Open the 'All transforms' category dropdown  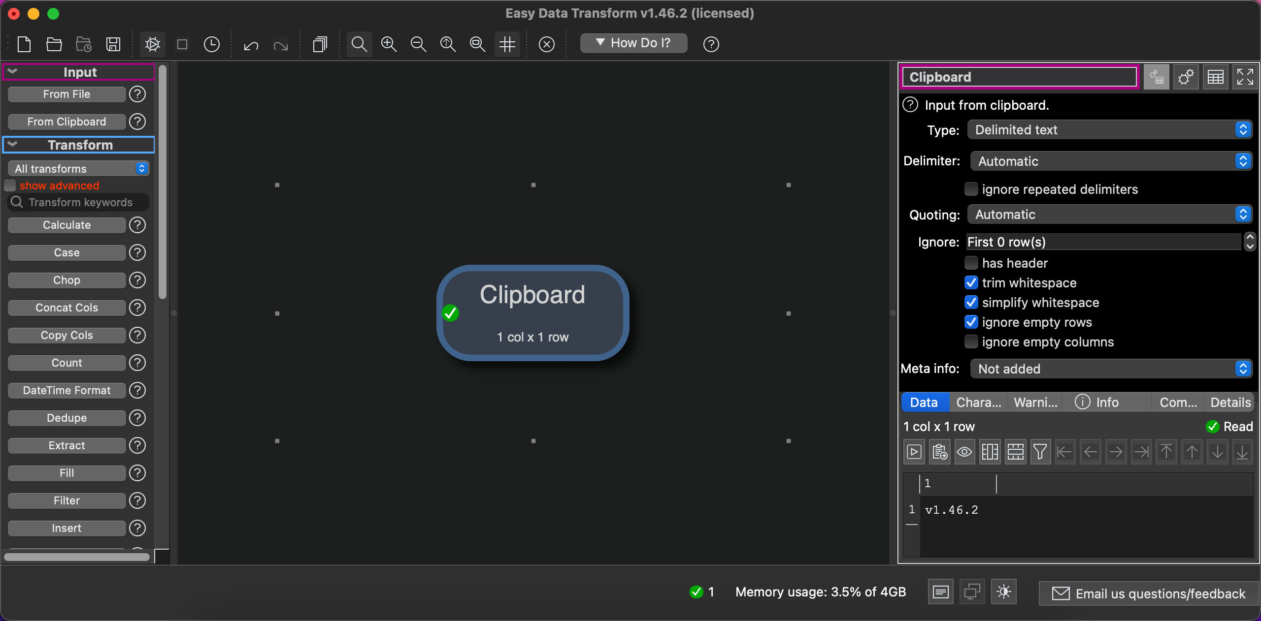(78, 169)
